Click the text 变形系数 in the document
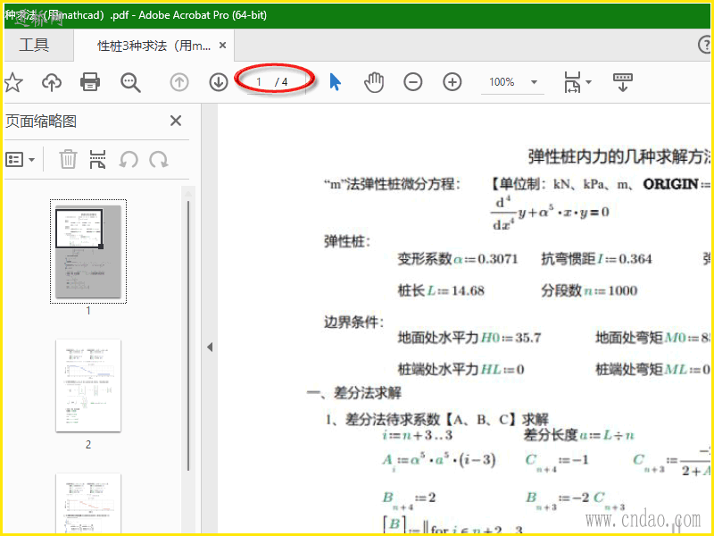Screen dimensions: 714x536 click(x=425, y=259)
